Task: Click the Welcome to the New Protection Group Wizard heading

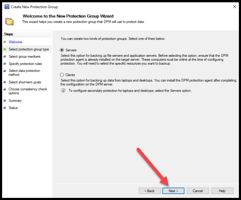Action: tap(68, 16)
